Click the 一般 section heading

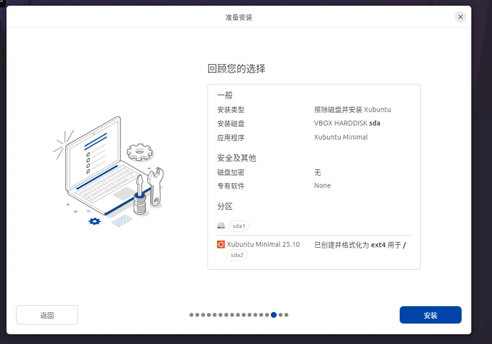[x=225, y=95]
